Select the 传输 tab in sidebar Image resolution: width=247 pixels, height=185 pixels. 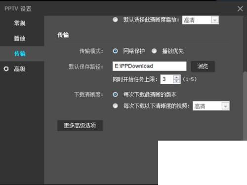(x=20, y=54)
